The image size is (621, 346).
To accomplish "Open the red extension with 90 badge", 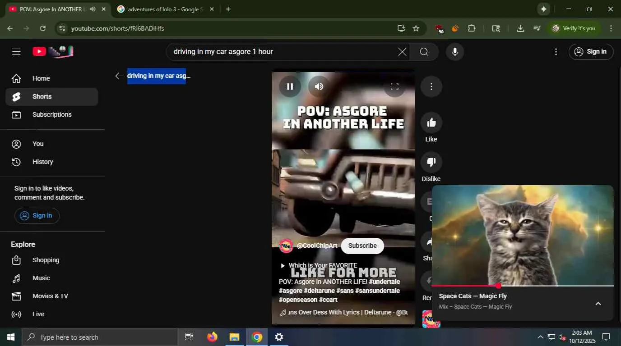I will click(440, 29).
